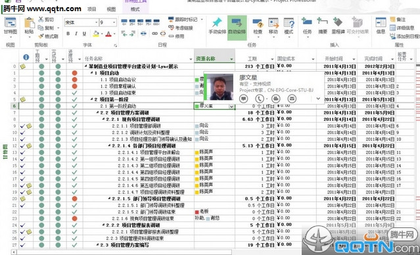The width and height of the screenshot is (420, 255).
Task: Open the 任务名称 column filter dropdown
Action: 191,59
